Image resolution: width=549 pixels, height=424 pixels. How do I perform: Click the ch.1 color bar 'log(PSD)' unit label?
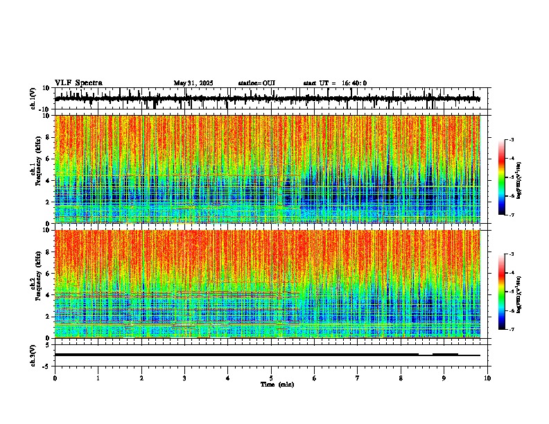(519, 180)
